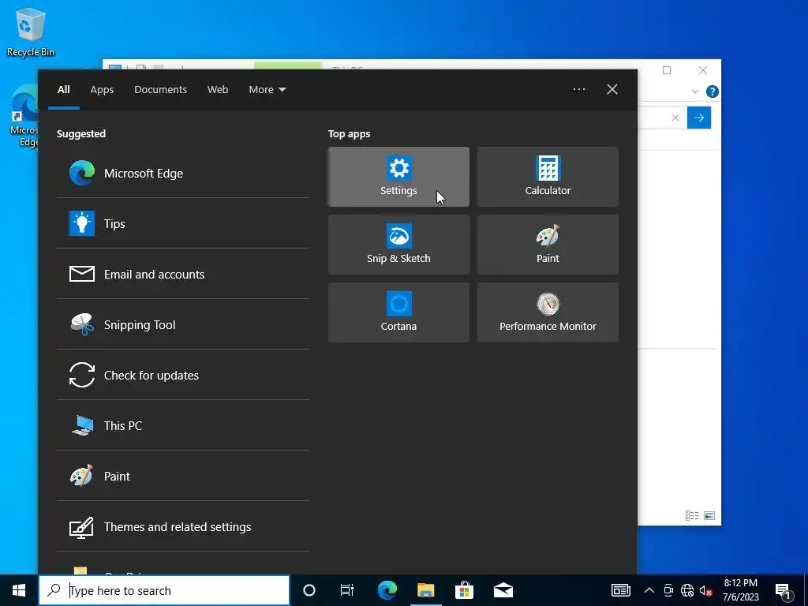Image resolution: width=808 pixels, height=606 pixels.
Task: Open Themes and related settings
Action: [182, 526]
